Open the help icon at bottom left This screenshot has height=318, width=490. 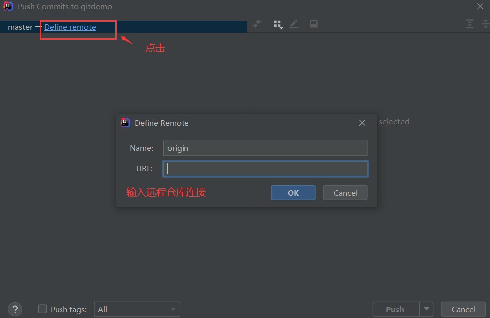(15, 309)
